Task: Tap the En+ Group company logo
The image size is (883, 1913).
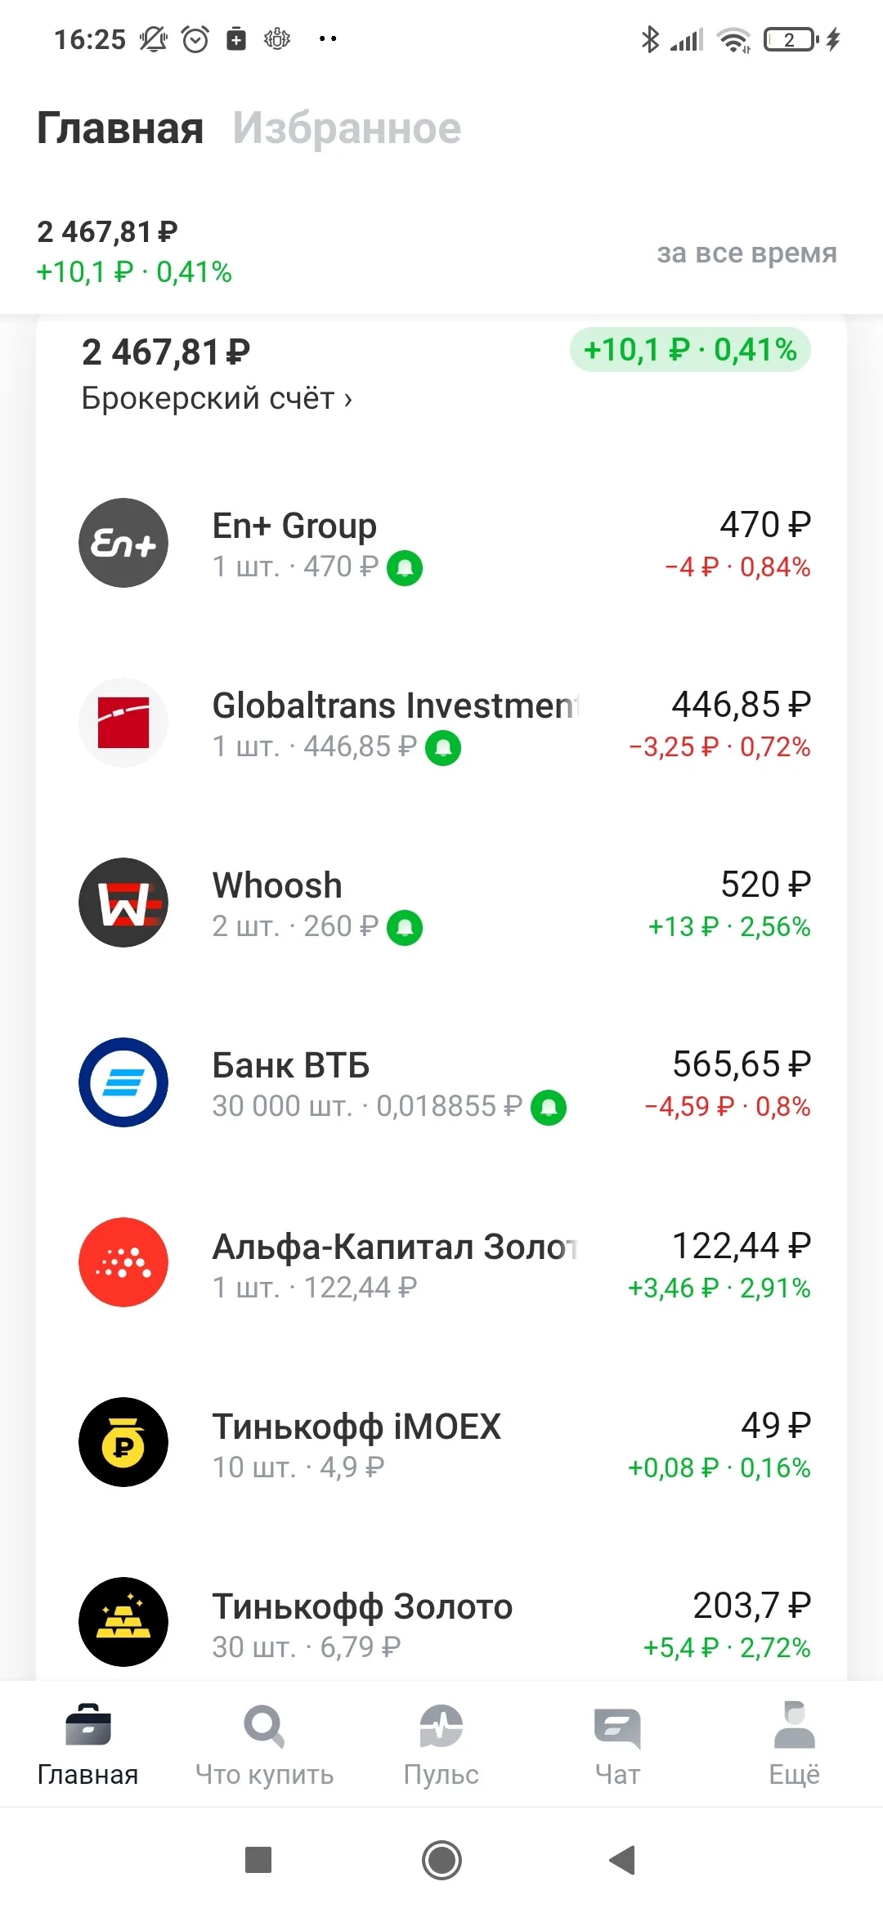Action: [x=123, y=543]
